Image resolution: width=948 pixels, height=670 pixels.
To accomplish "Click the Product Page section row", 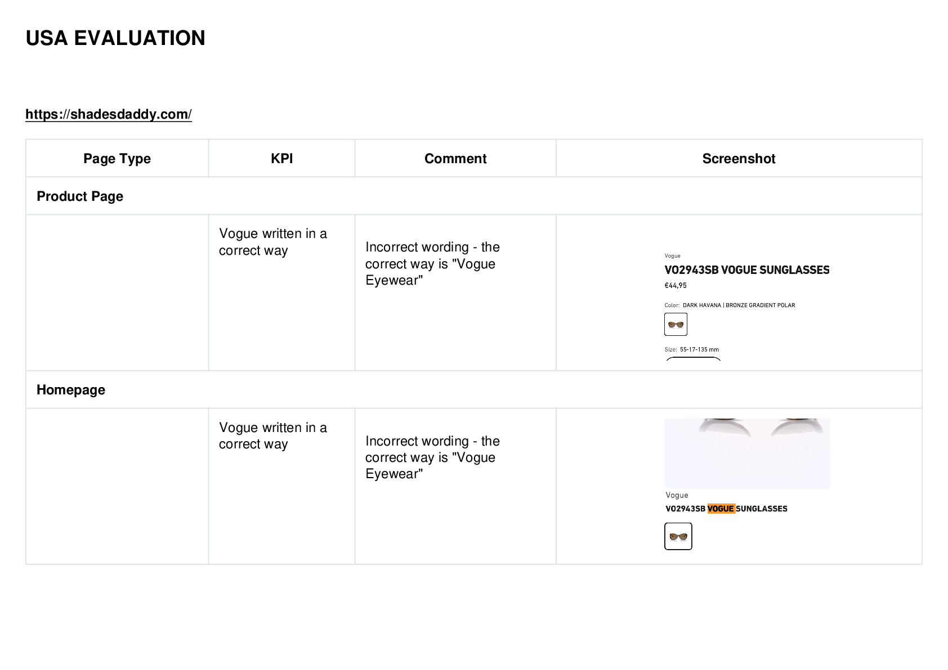I will point(474,196).
